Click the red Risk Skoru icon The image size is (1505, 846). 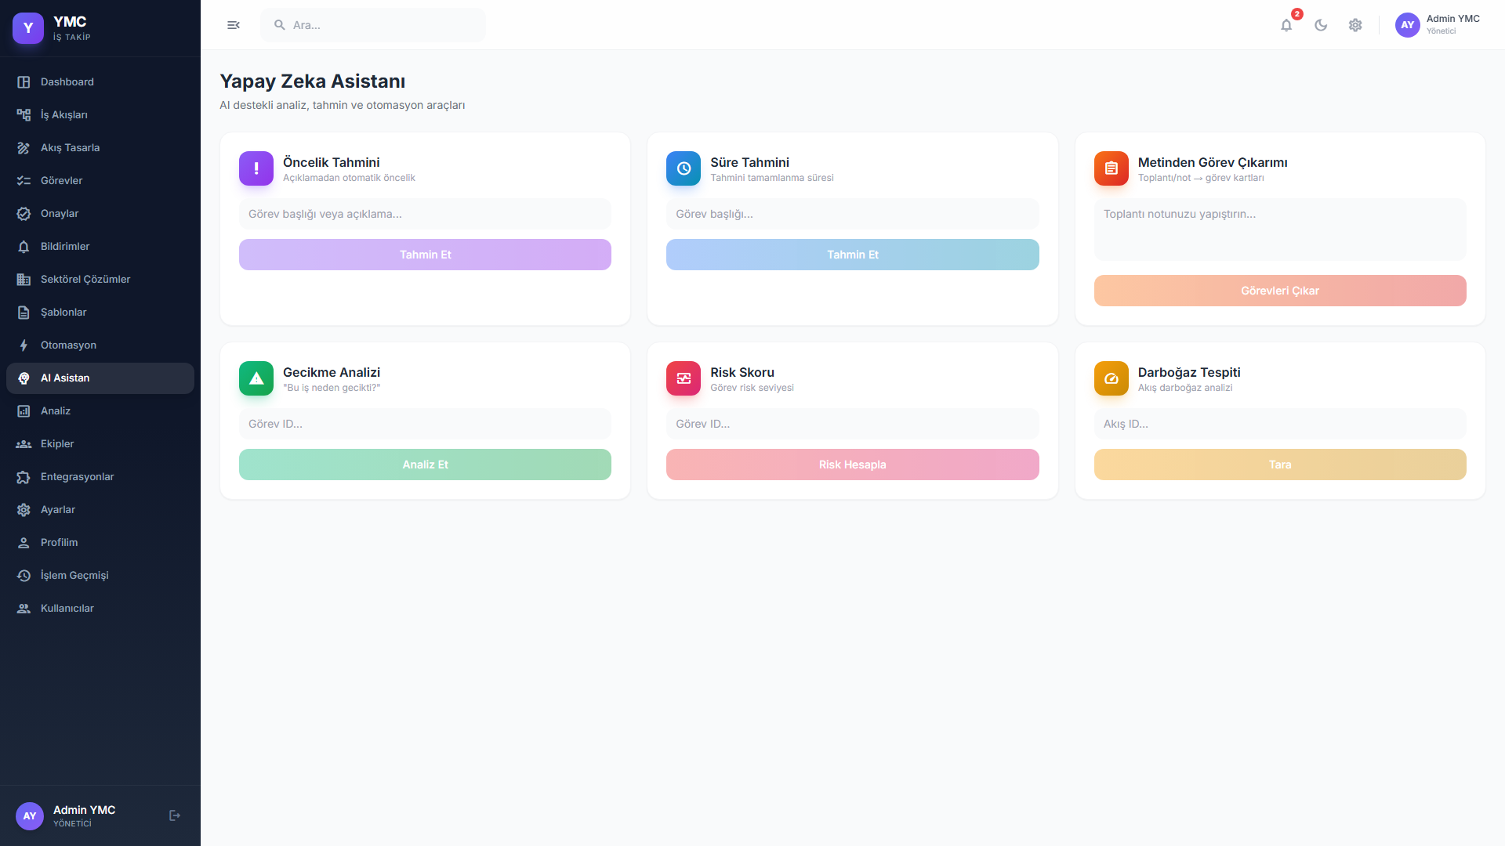[684, 378]
